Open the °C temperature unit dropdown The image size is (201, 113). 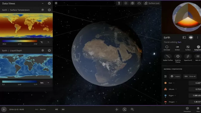click(45, 42)
